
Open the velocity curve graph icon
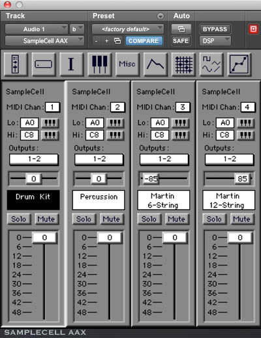(239, 64)
